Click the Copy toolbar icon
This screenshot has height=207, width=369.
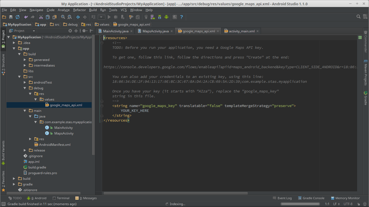[x=48, y=17]
